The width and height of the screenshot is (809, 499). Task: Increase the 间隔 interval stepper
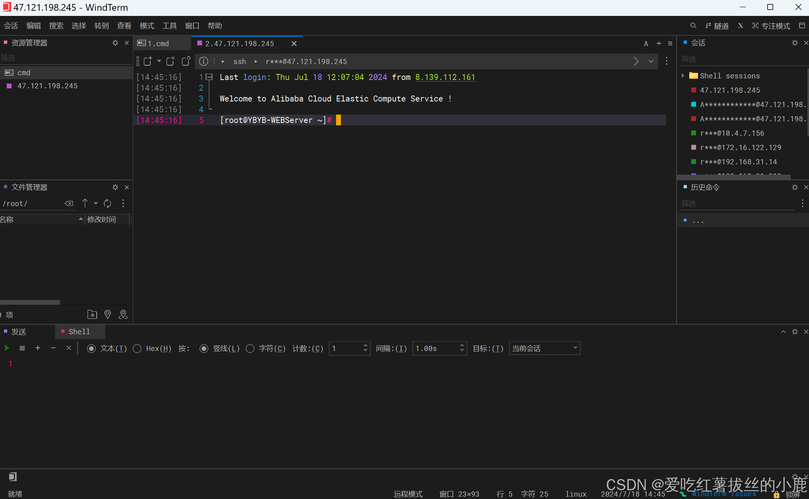click(462, 345)
